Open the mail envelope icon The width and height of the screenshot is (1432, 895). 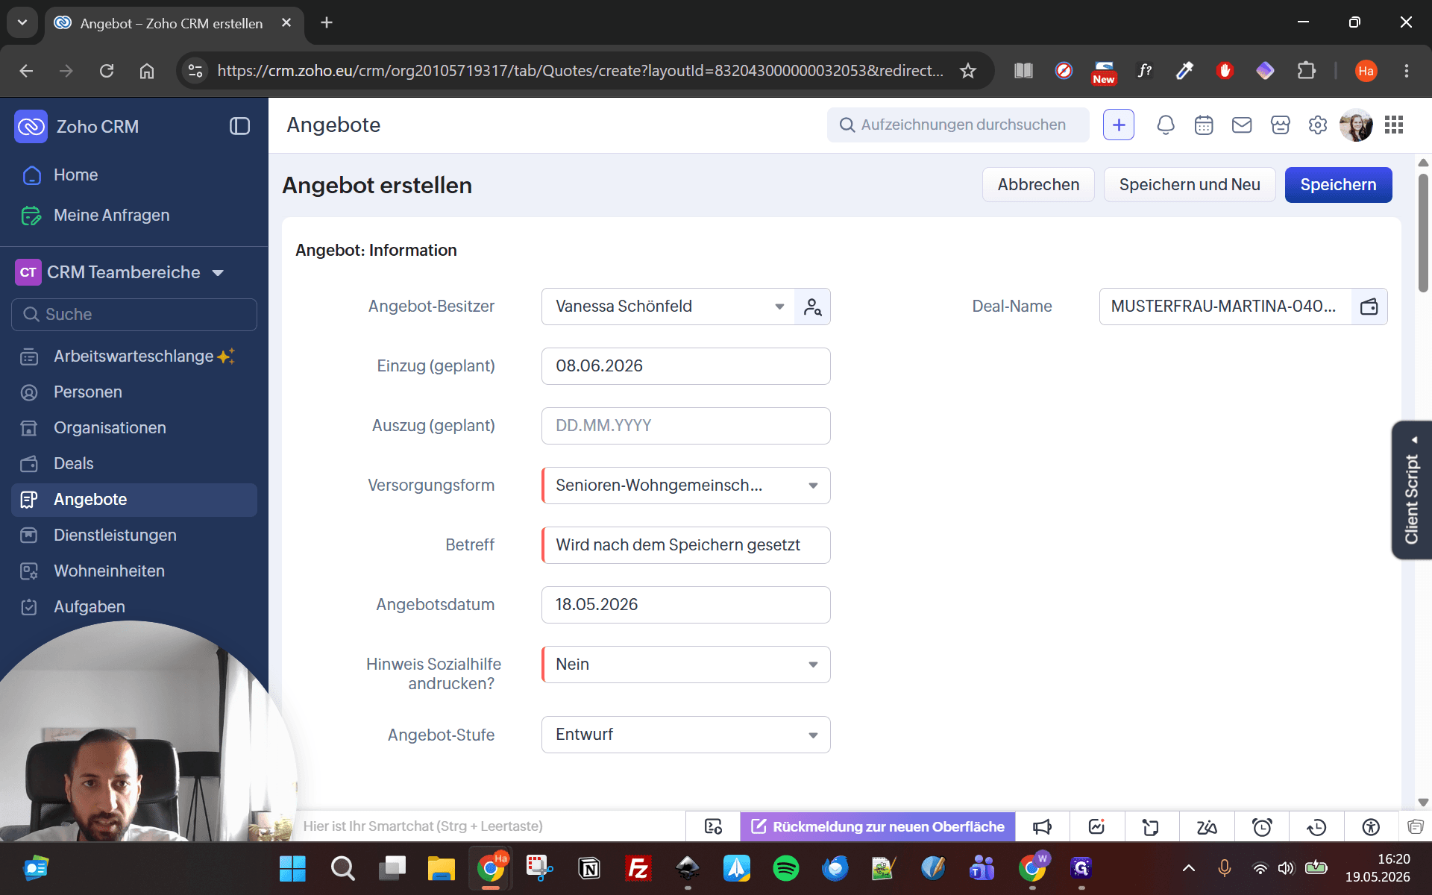(x=1242, y=125)
